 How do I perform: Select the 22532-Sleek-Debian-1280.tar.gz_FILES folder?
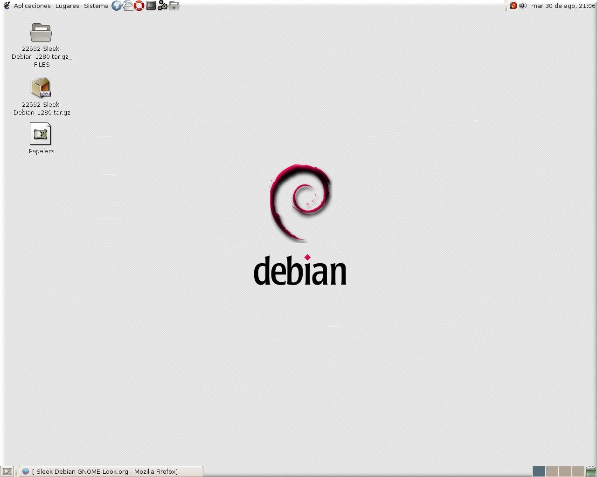click(x=41, y=33)
